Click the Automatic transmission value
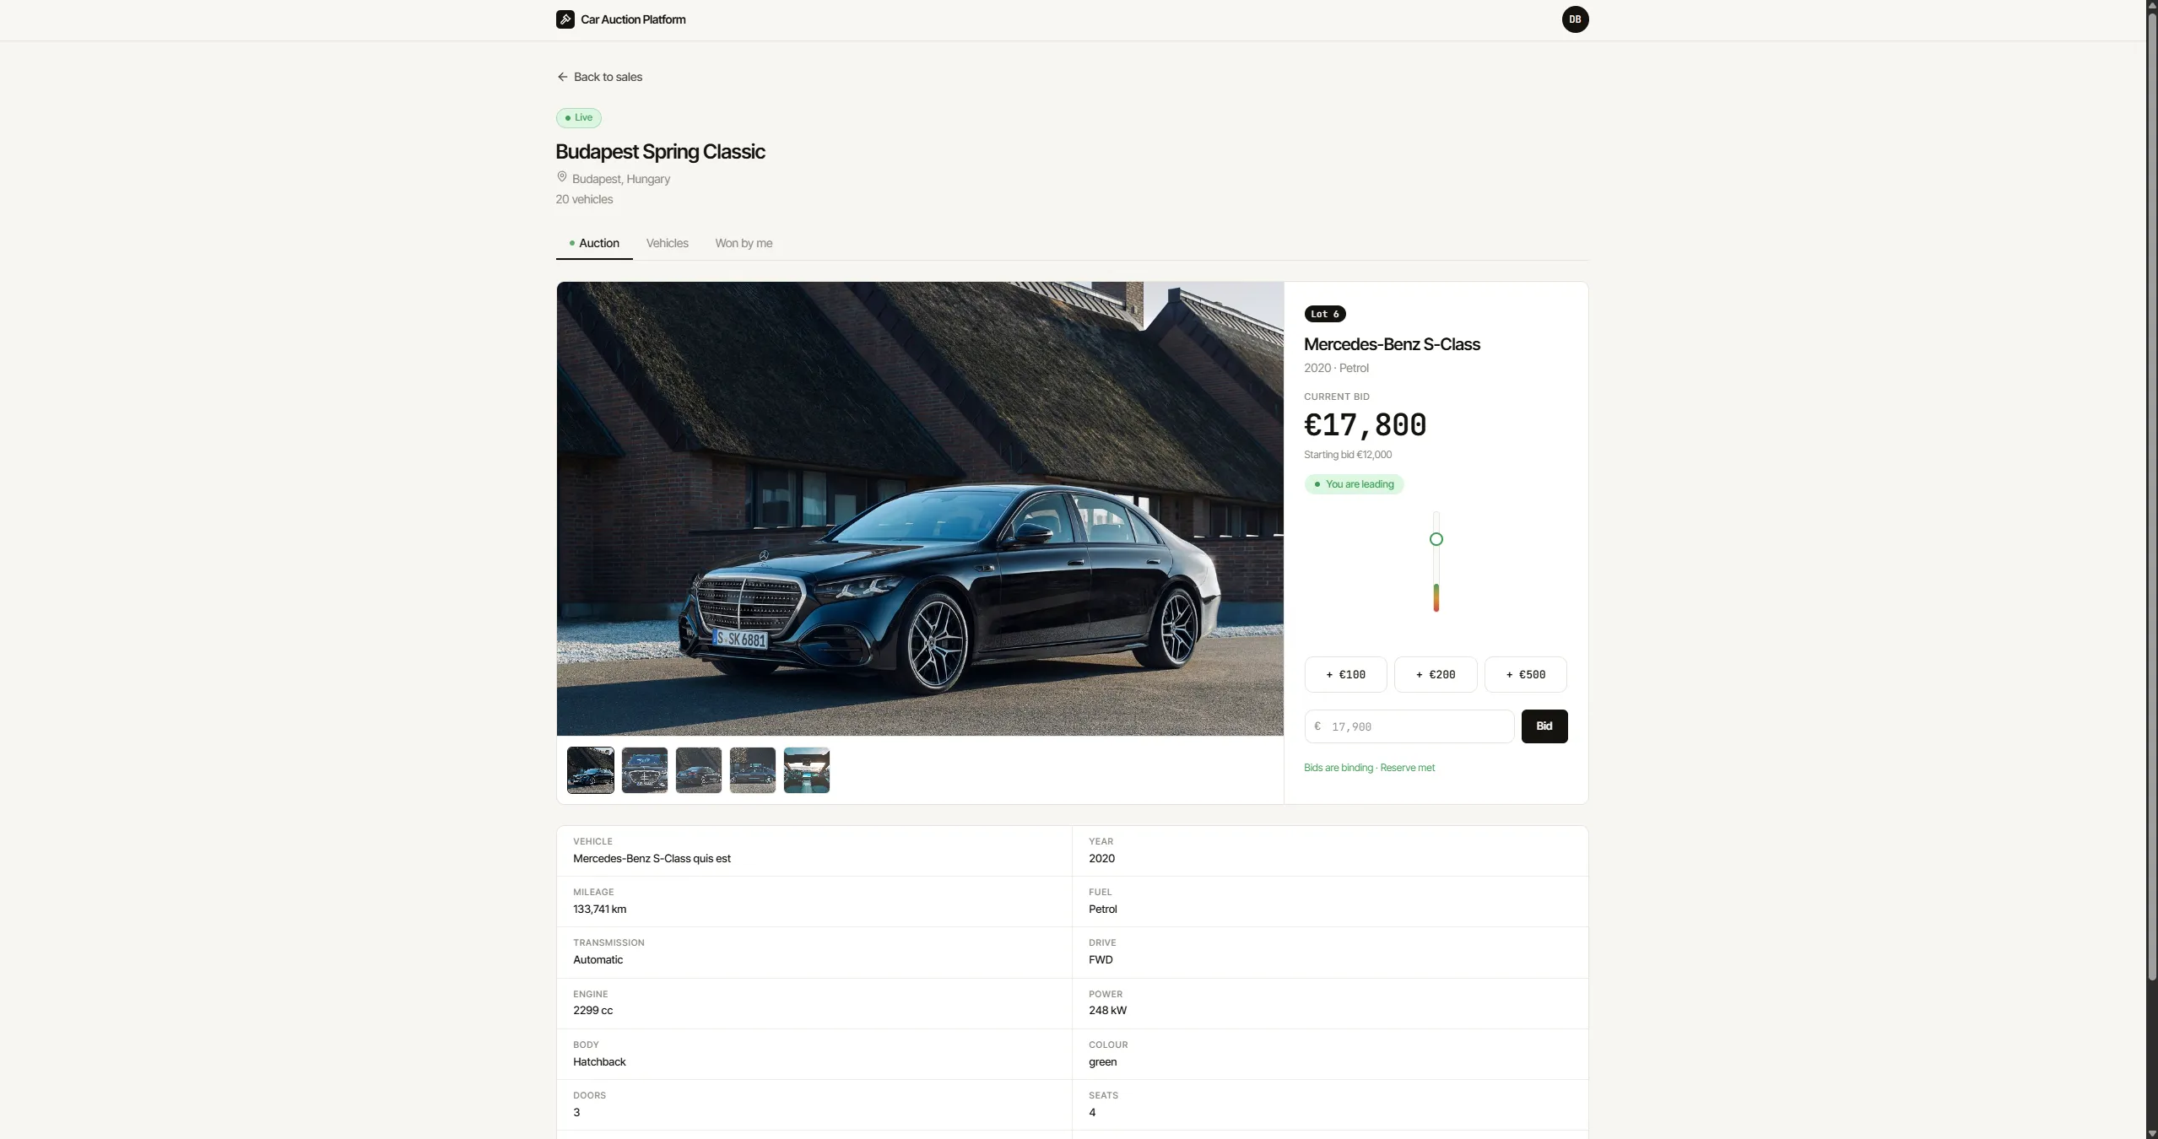 coord(598,960)
